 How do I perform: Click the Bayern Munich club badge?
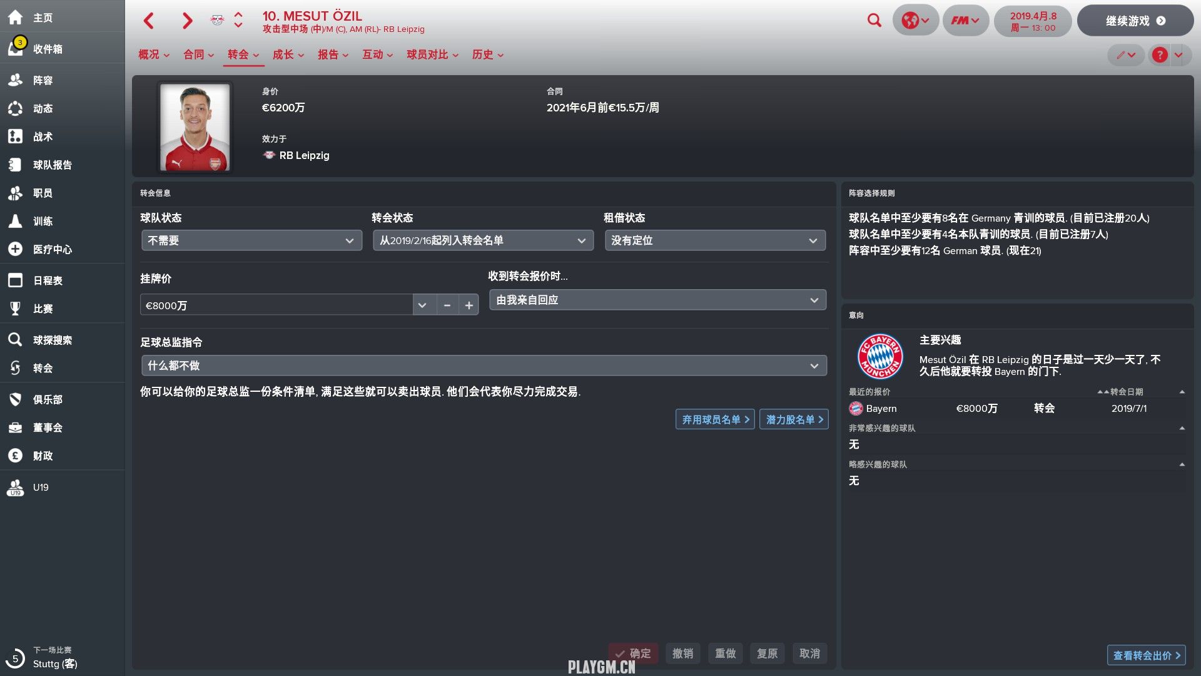879,356
